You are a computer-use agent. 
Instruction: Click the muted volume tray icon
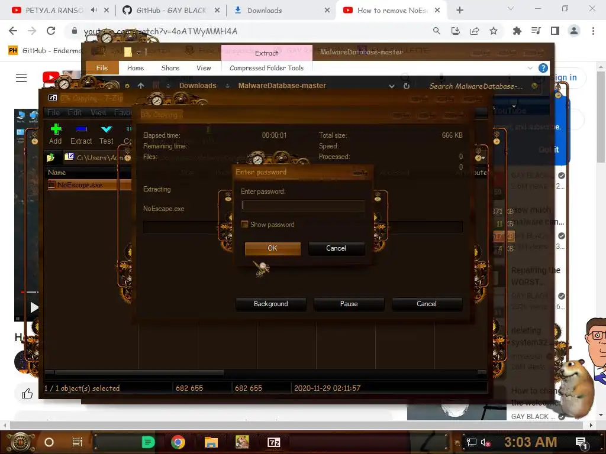(x=485, y=442)
